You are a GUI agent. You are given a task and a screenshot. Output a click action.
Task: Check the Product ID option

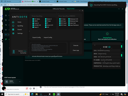33,23
